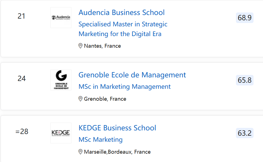This screenshot has width=263, height=162.
Task: Click the location pin beside Marseille,Bordeaux
Action: click(x=81, y=152)
